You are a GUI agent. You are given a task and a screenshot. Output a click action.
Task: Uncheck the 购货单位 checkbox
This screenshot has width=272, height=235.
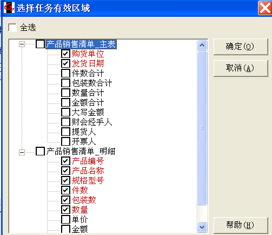point(65,54)
